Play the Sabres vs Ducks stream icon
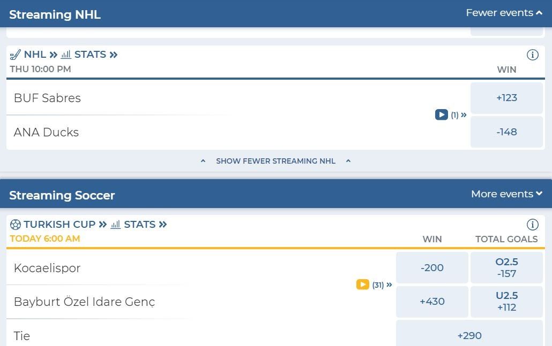Screen dimensions: 552x346 [x=442, y=115]
